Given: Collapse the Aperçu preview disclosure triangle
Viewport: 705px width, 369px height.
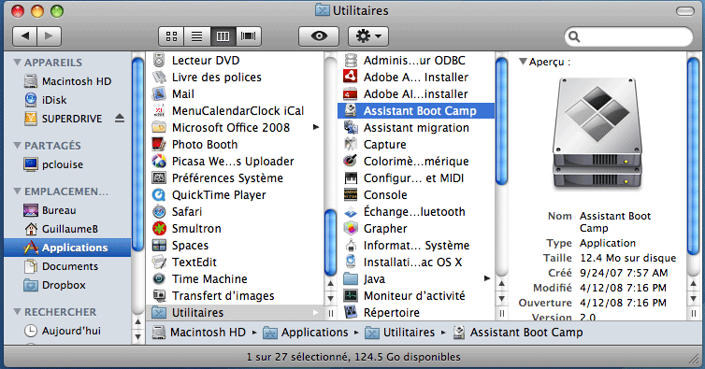Looking at the screenshot, I should [x=523, y=62].
